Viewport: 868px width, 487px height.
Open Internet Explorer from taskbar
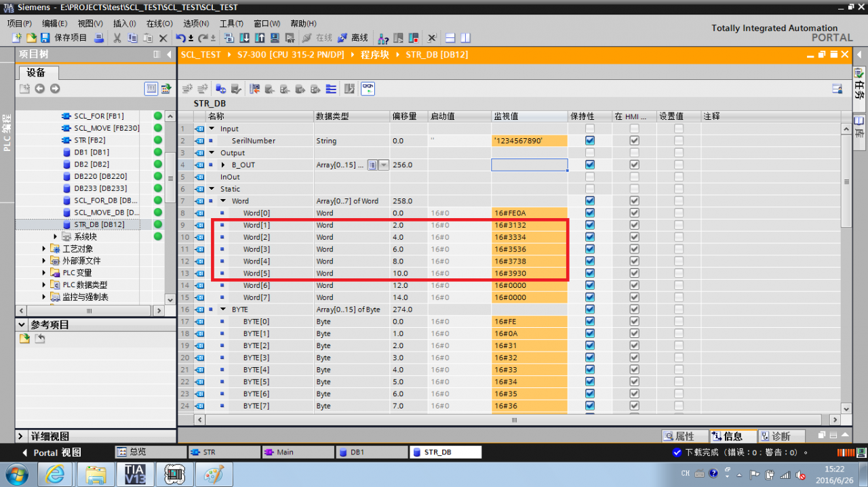click(x=56, y=474)
